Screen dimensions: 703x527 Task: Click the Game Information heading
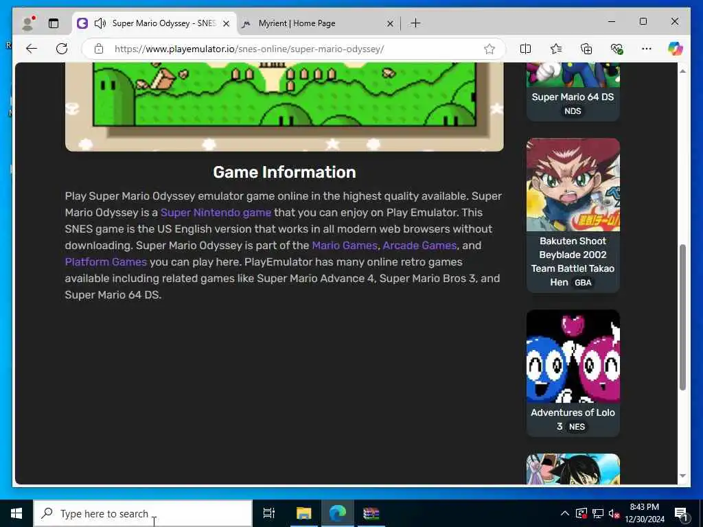[284, 172]
